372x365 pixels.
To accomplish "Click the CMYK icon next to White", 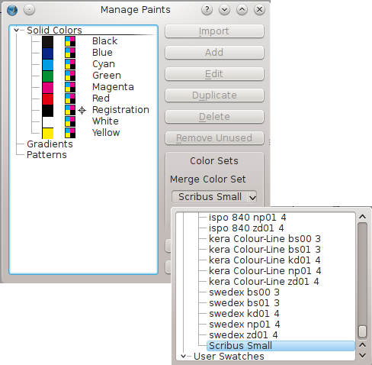I will [x=70, y=121].
